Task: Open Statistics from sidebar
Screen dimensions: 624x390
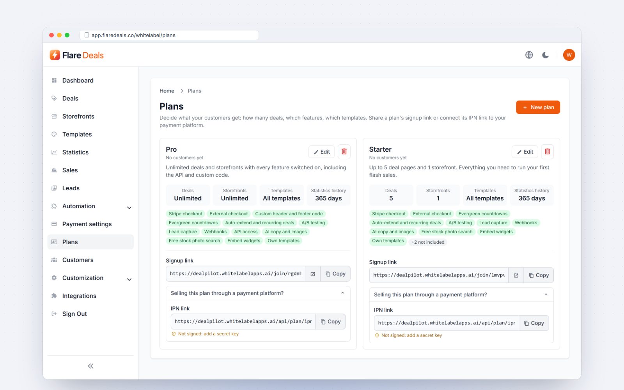Action: pos(90,152)
